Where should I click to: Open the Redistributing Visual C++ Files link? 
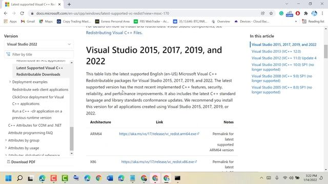click(114, 33)
